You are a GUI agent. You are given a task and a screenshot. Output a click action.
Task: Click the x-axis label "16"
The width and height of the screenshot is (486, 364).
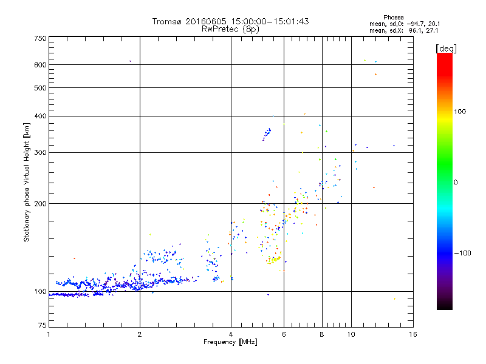point(413,334)
